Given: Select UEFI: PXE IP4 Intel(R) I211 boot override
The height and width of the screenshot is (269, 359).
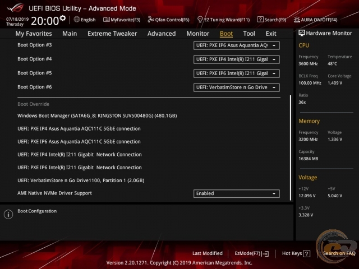Looking at the screenshot, I should coord(80,155).
